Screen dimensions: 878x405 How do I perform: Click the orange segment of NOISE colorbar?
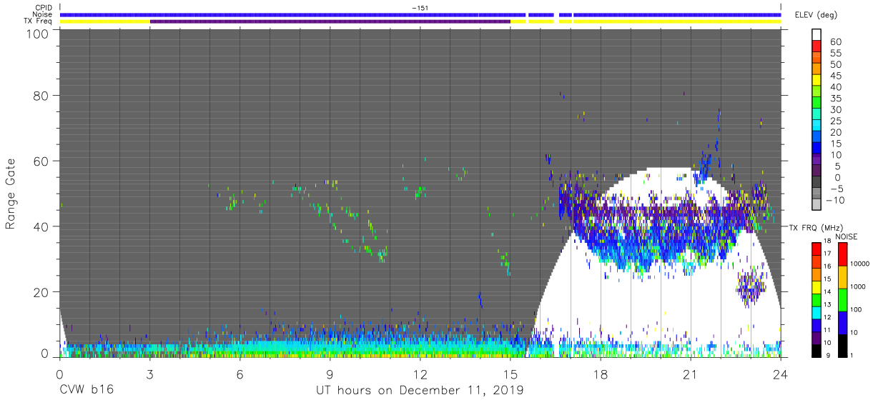pos(842,277)
